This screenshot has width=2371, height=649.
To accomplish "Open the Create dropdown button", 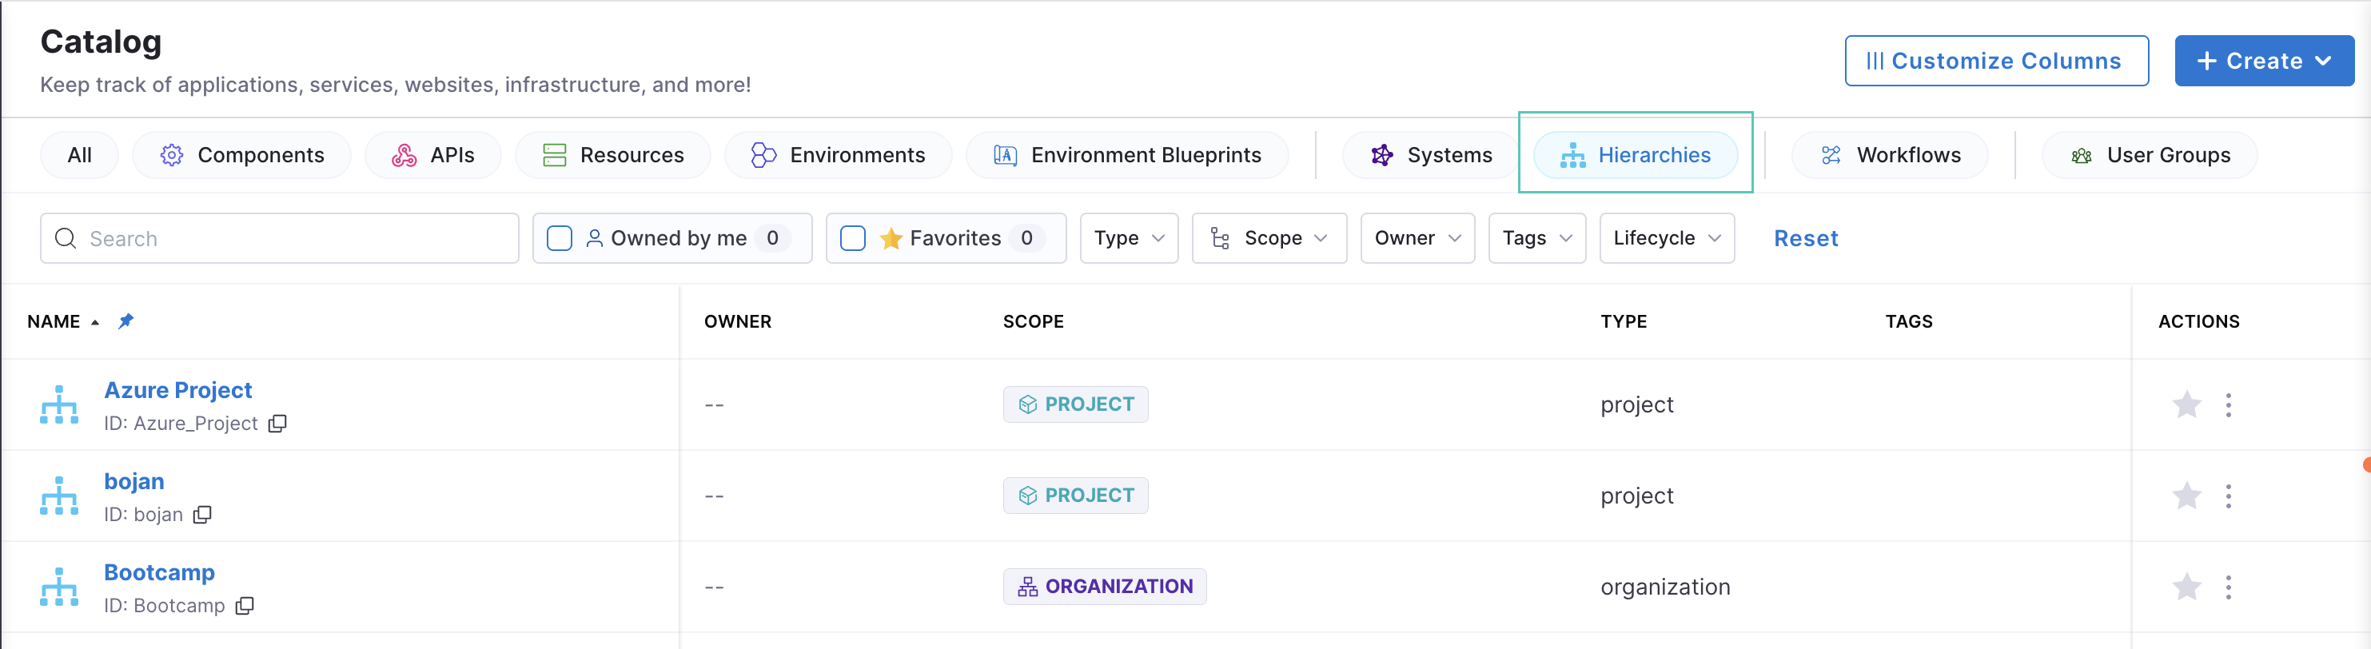I will 2263,61.
